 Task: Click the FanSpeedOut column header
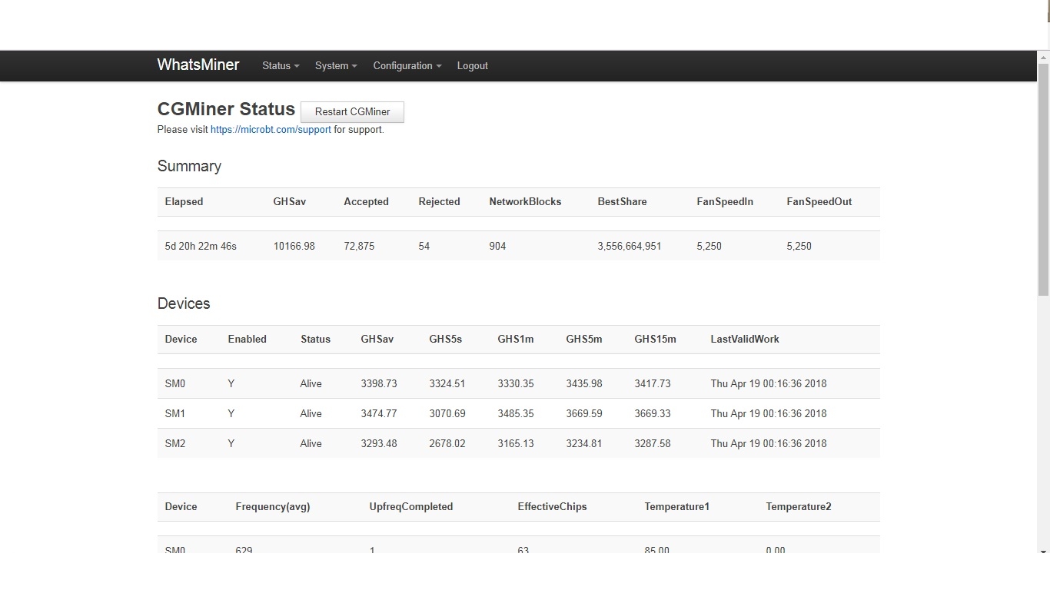819,202
